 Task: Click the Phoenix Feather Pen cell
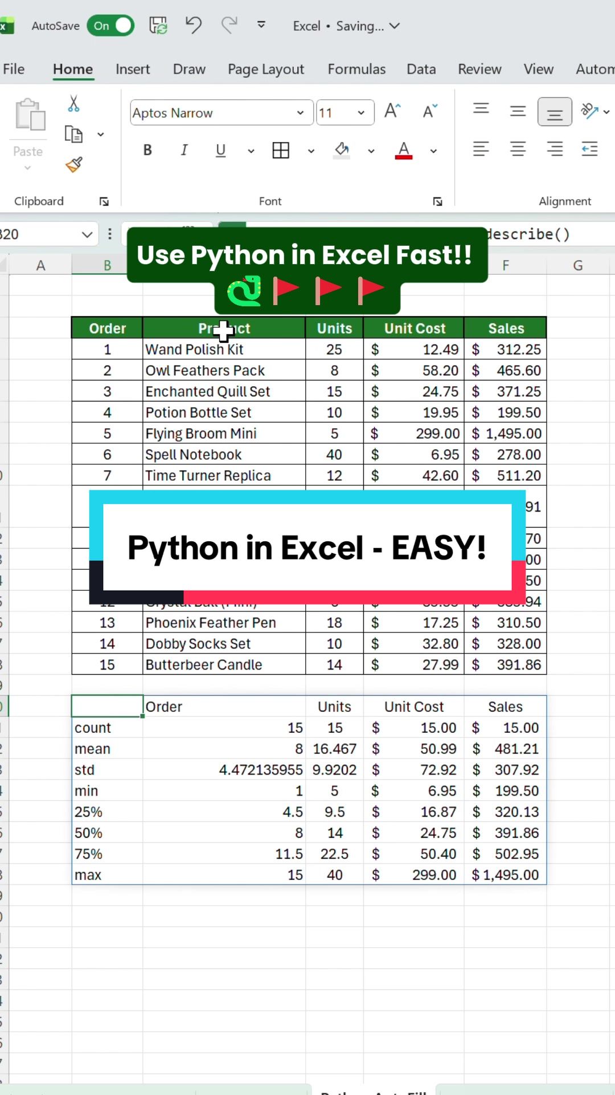tap(224, 623)
